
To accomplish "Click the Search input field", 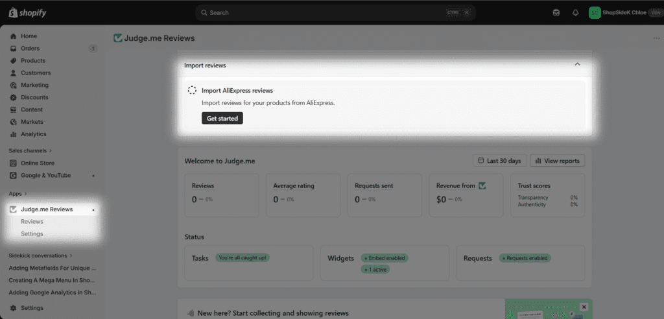I will coord(324,12).
